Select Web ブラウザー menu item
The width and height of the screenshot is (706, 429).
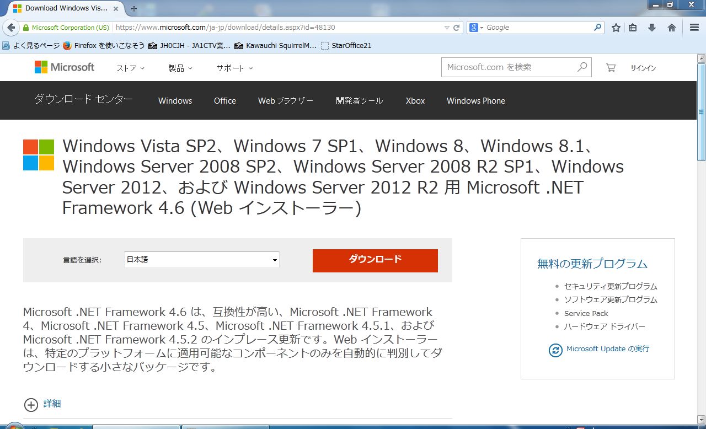tap(286, 101)
